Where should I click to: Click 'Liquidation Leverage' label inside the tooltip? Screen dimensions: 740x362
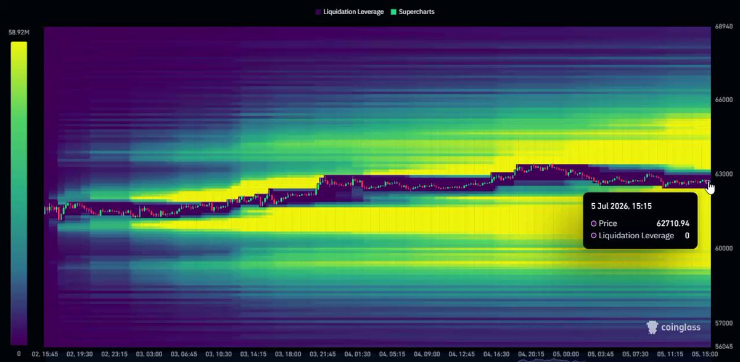tap(636, 236)
